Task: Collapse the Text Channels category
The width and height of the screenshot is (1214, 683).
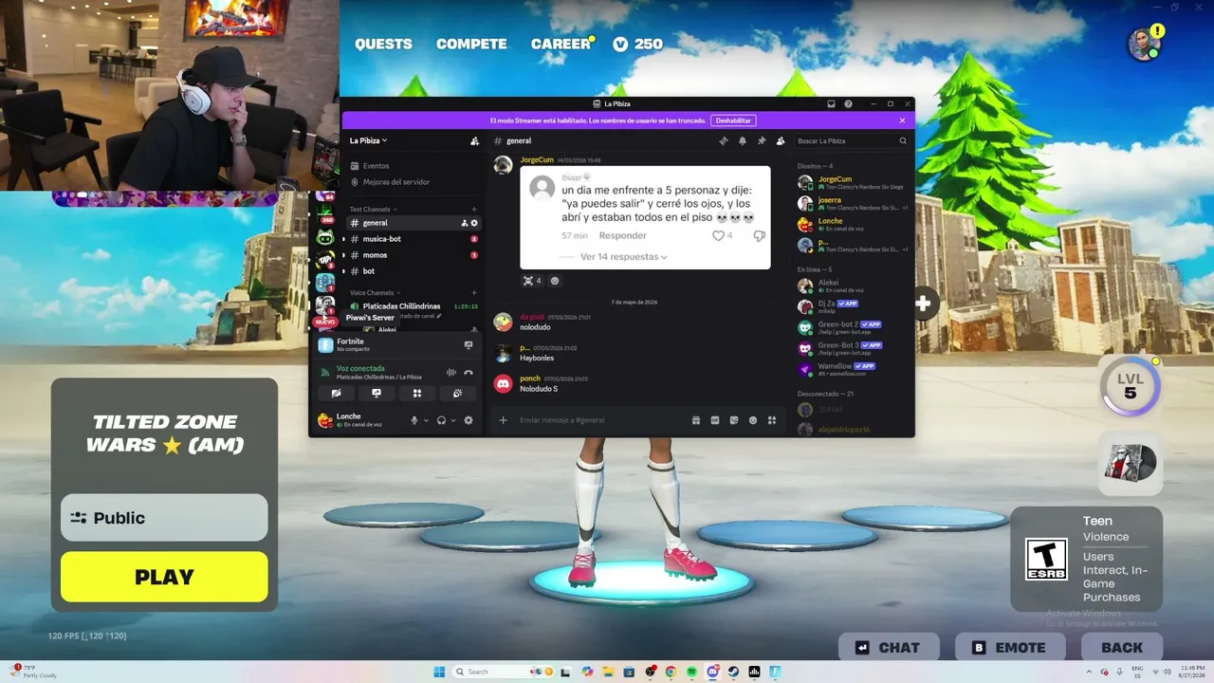Action: [373, 209]
